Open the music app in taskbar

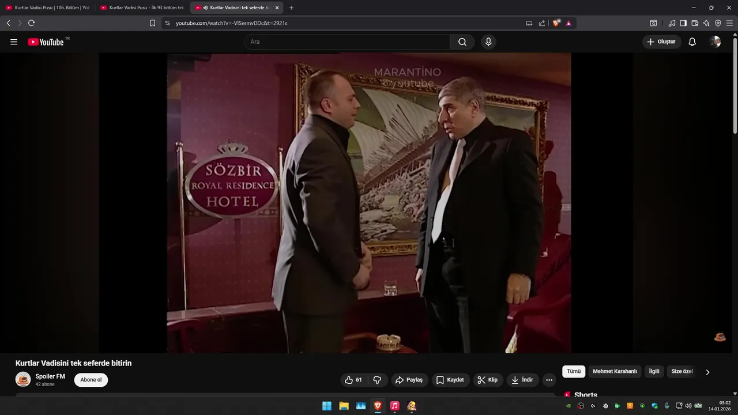tap(394, 406)
